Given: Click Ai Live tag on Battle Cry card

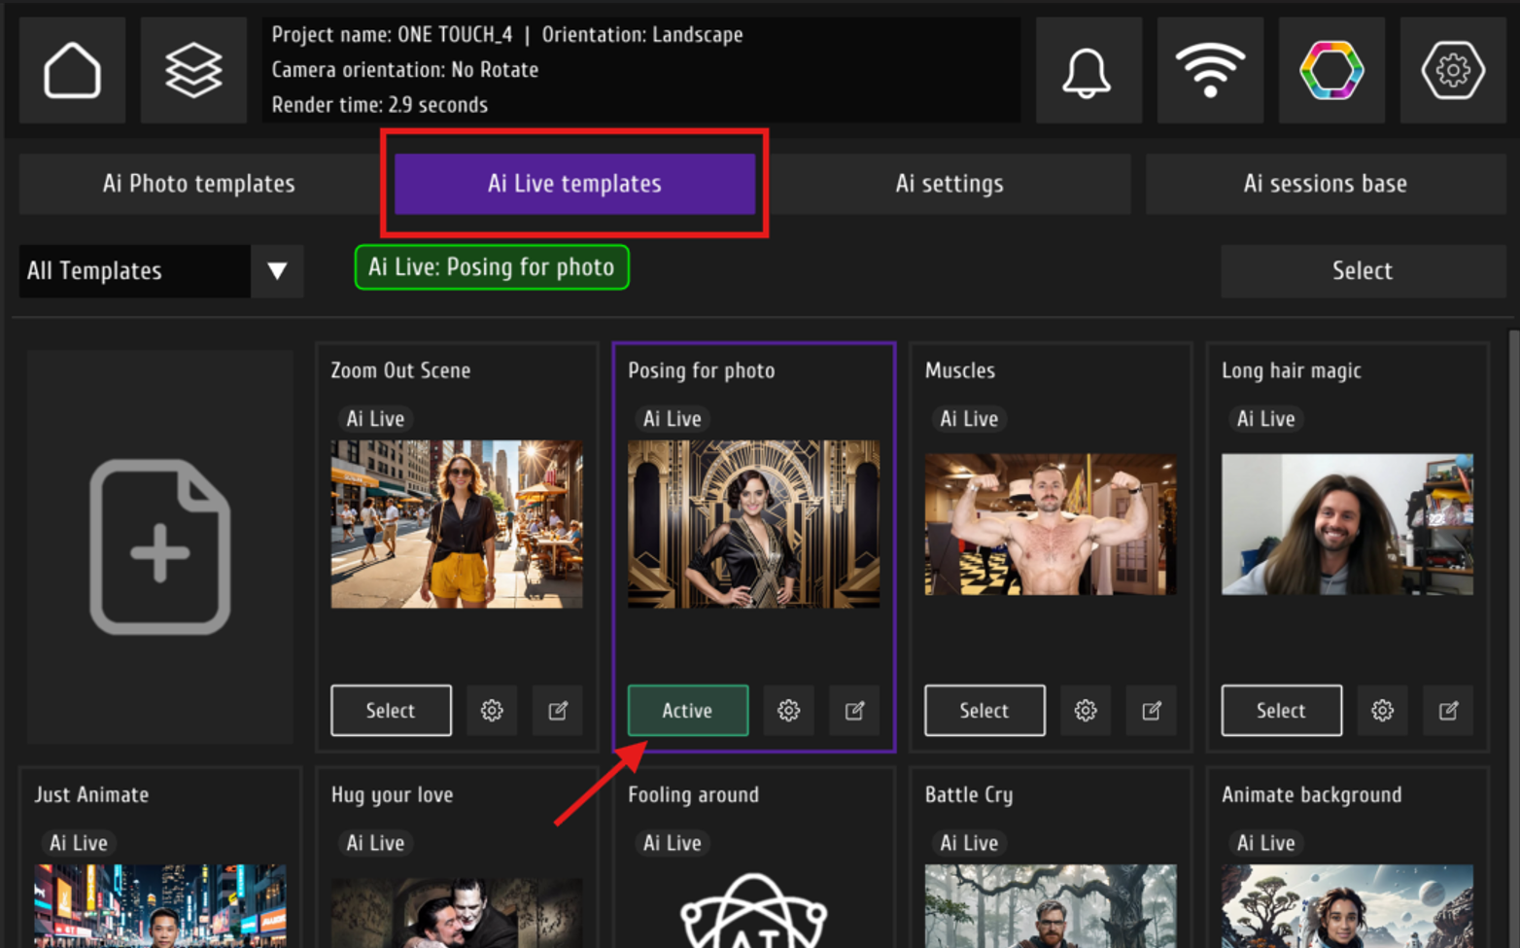Looking at the screenshot, I should (x=969, y=843).
